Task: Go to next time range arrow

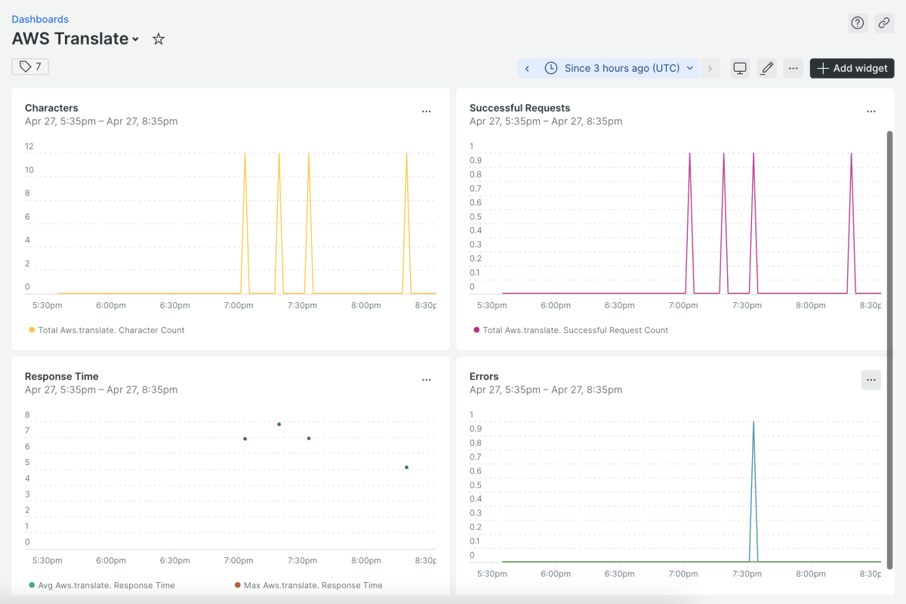Action: coord(710,68)
